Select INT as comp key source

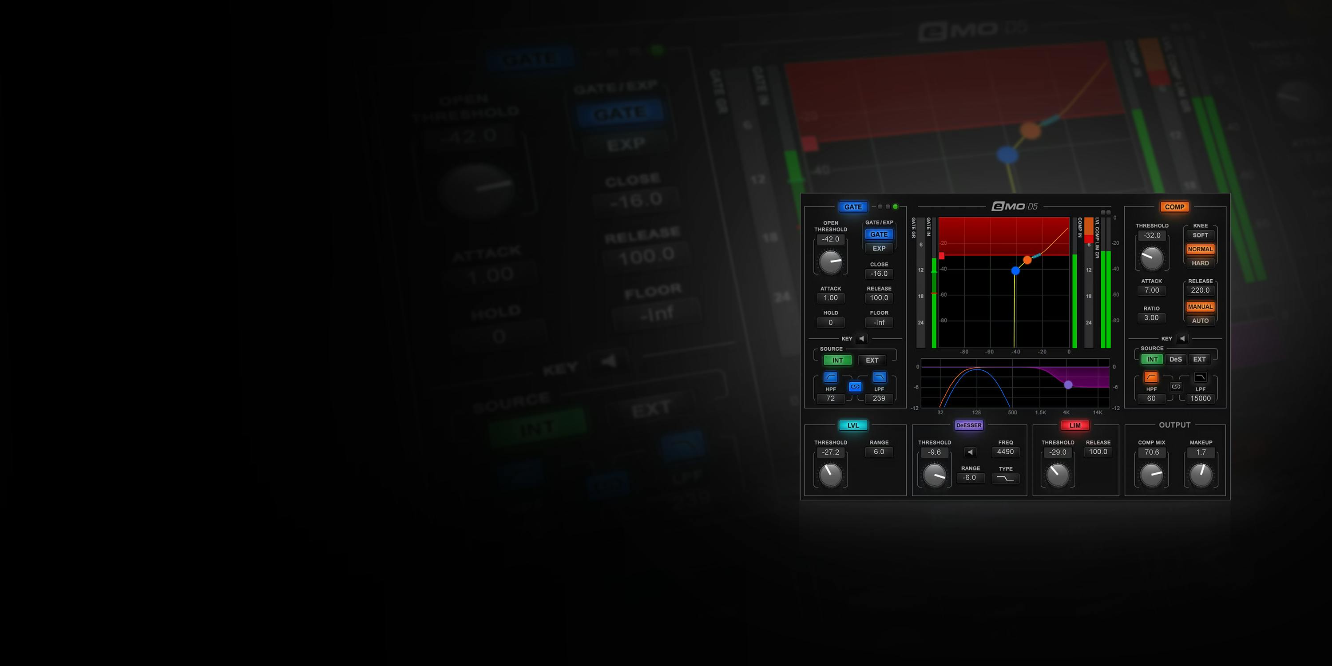pyautogui.click(x=1153, y=359)
